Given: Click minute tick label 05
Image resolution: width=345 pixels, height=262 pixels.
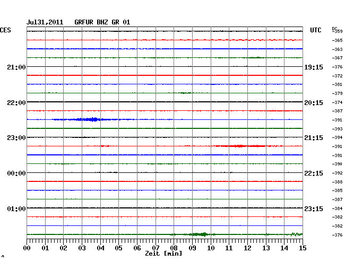Looking at the screenshot, I should pyautogui.click(x=118, y=248).
